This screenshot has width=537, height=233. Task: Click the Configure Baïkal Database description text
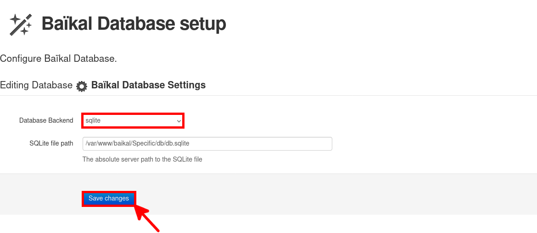58,59
